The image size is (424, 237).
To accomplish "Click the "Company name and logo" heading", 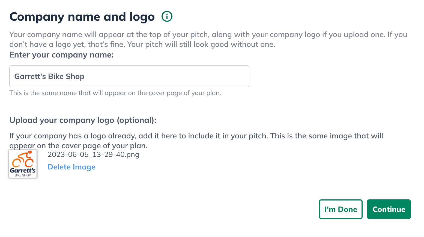I will click(82, 17).
